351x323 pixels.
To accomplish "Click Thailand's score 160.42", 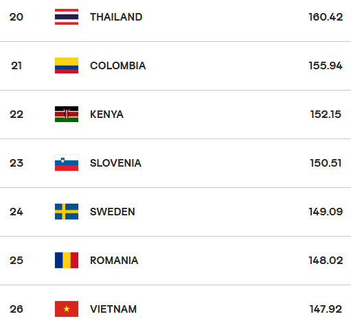I will [x=326, y=17].
